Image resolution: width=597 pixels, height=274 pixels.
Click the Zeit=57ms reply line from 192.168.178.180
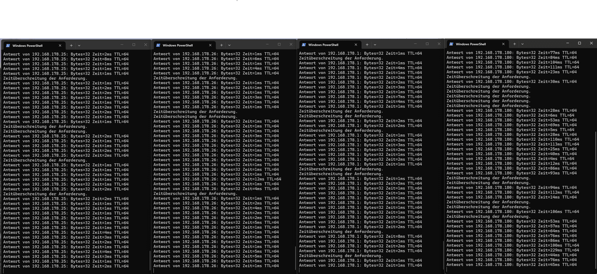[x=511, y=226]
